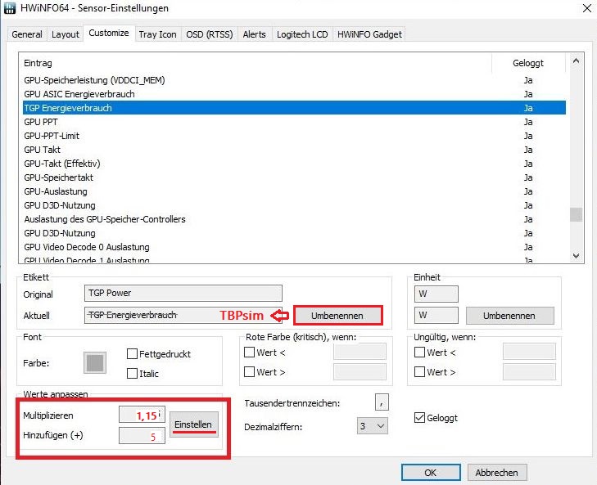Select the GPU Takt entry
This screenshot has height=485, width=597.
tap(294, 150)
